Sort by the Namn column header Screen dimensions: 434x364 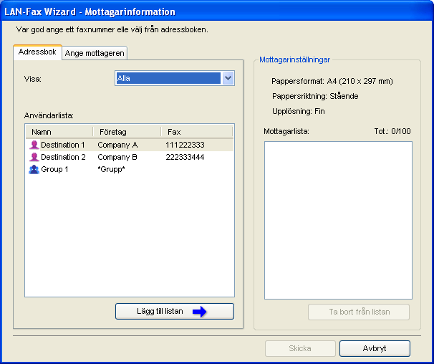click(x=59, y=132)
